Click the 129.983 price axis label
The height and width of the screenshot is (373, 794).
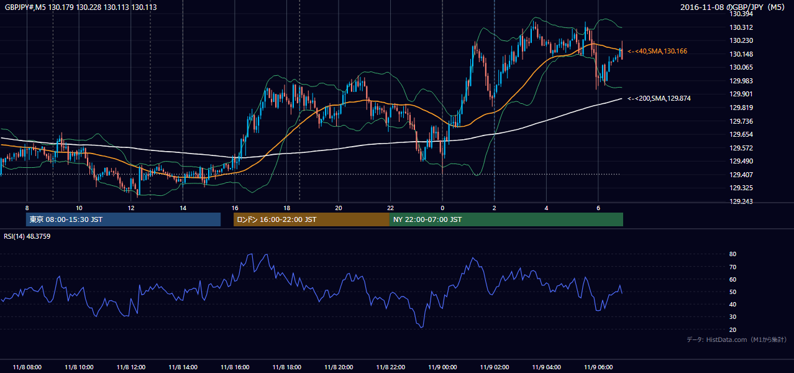click(x=741, y=81)
